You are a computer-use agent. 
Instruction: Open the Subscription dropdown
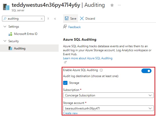click(x=108, y=95)
